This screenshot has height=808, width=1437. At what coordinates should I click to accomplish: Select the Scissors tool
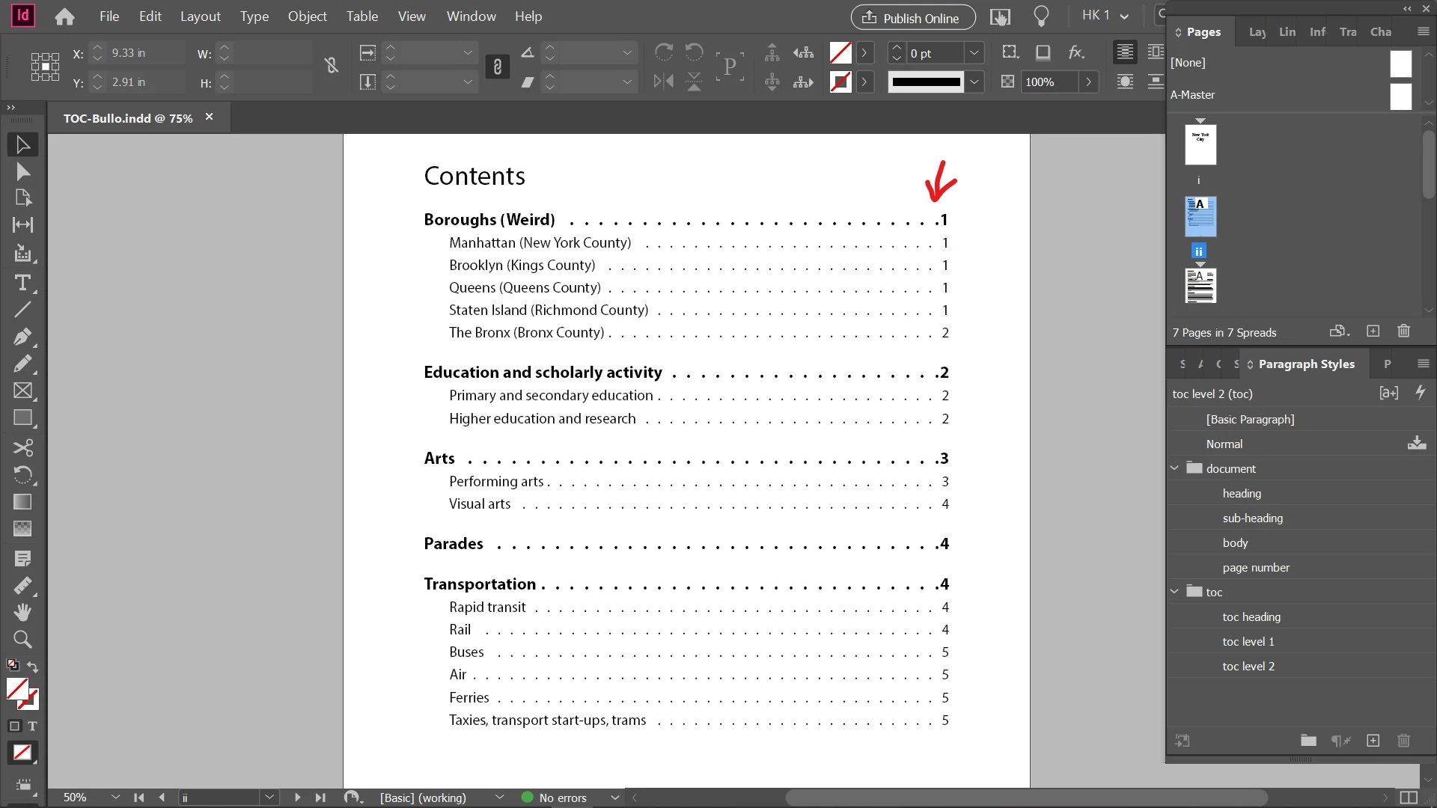click(x=22, y=447)
